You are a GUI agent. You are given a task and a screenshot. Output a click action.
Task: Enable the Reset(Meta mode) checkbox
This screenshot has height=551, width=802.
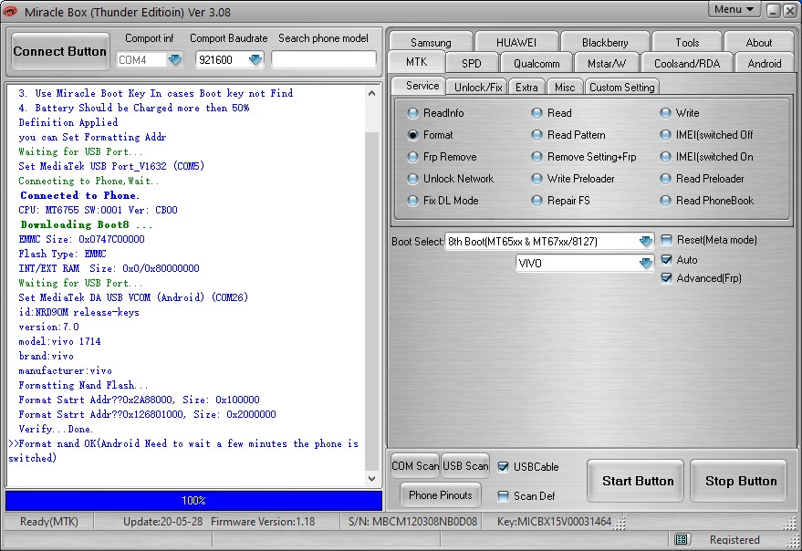[666, 240]
